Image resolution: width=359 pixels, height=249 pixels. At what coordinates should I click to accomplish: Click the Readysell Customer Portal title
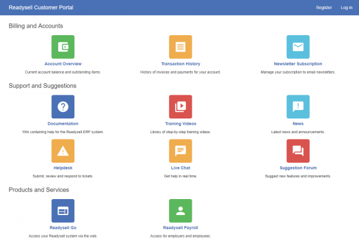(41, 8)
